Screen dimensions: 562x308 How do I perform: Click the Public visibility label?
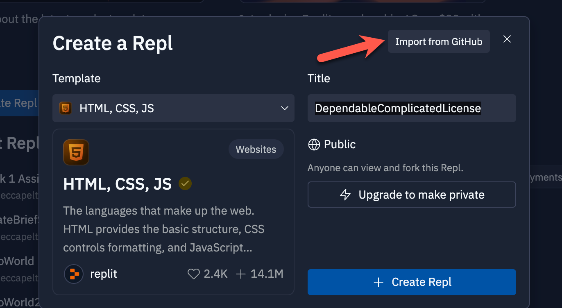pyautogui.click(x=340, y=145)
